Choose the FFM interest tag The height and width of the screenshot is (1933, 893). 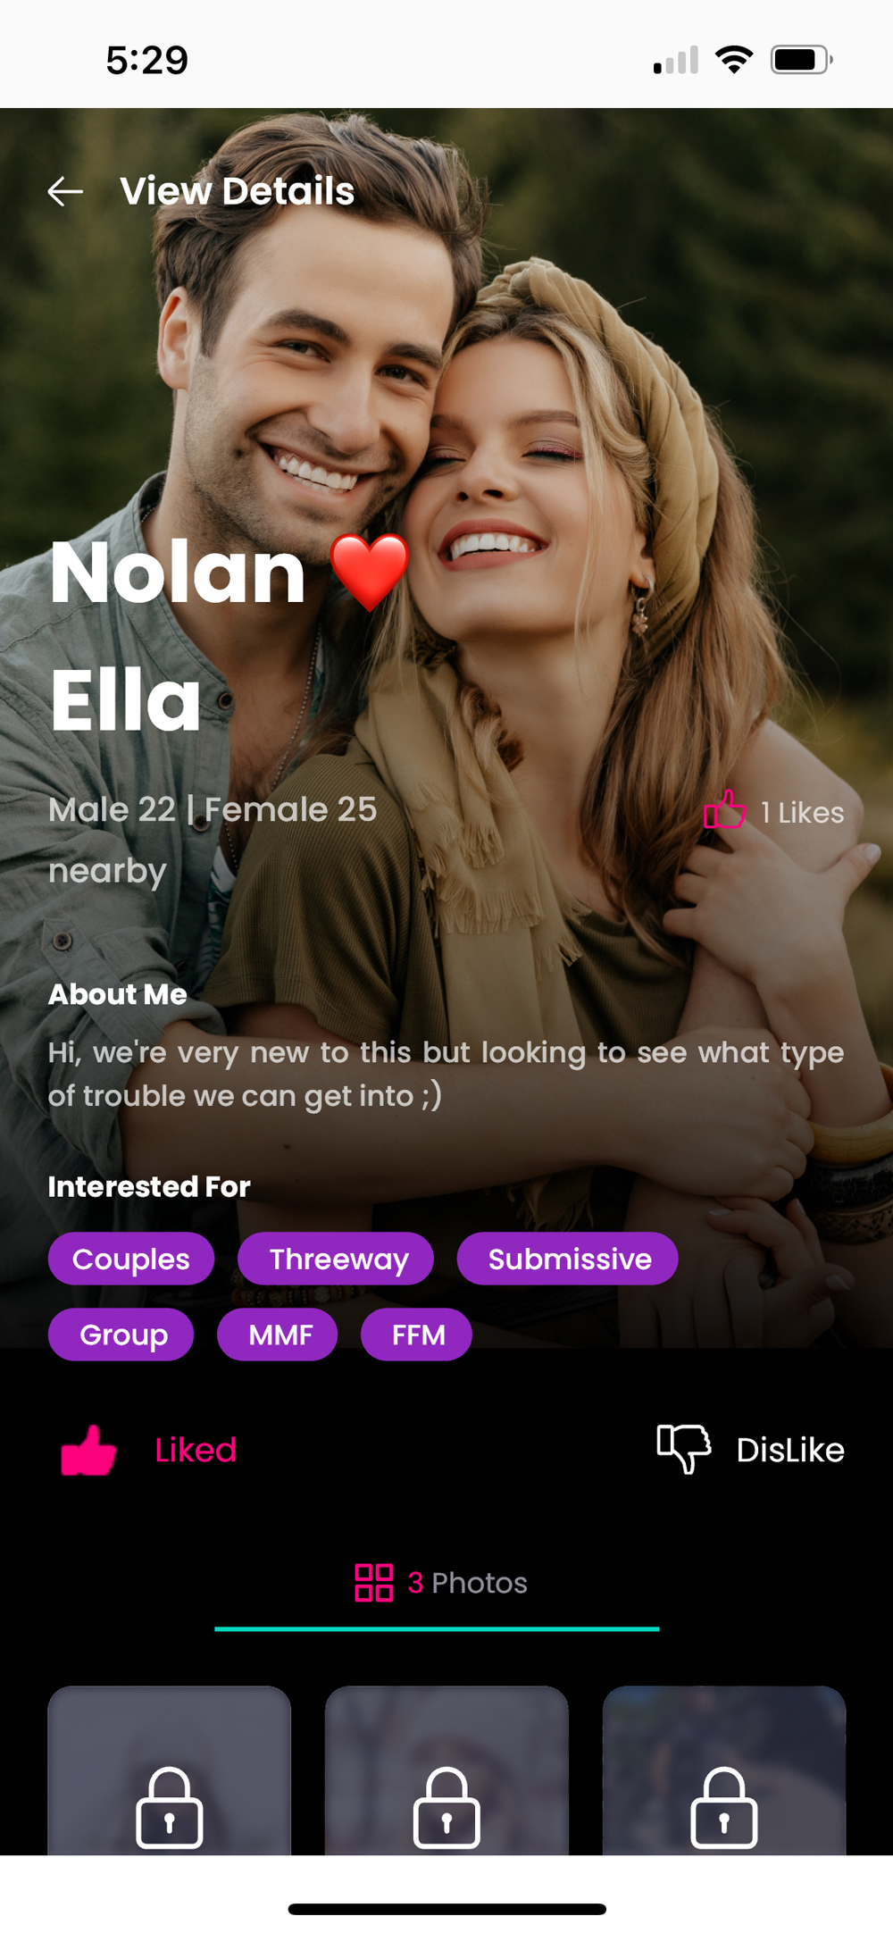click(x=416, y=1335)
